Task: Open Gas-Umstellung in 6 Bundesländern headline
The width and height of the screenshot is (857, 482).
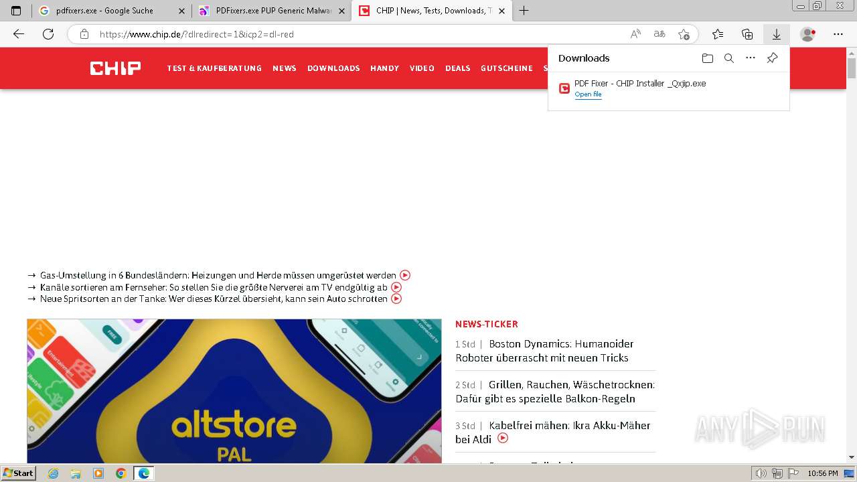Action: (218, 275)
